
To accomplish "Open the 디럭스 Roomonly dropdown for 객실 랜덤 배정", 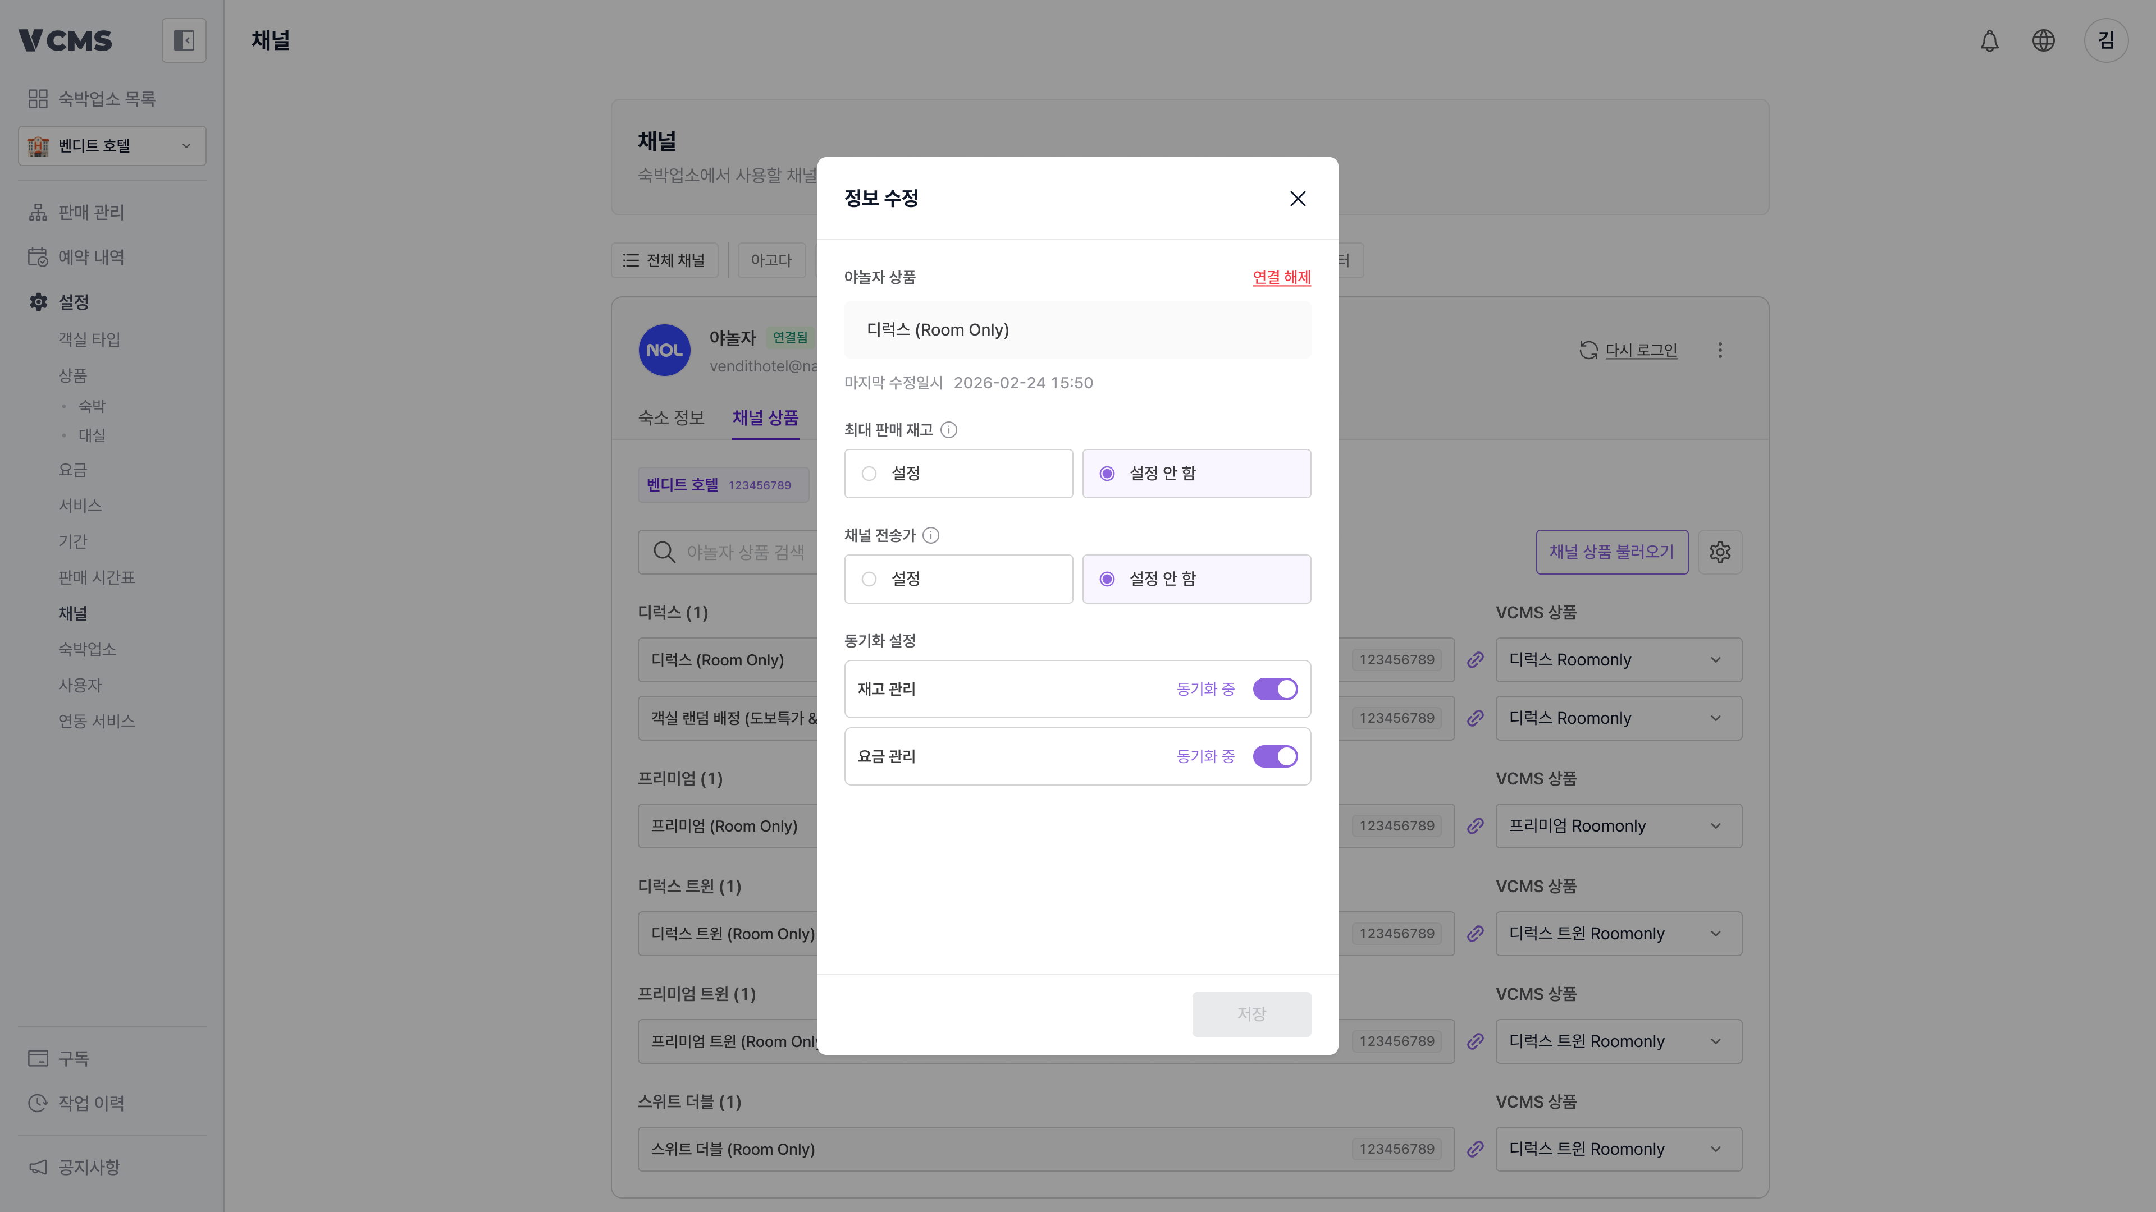I will click(x=1618, y=718).
